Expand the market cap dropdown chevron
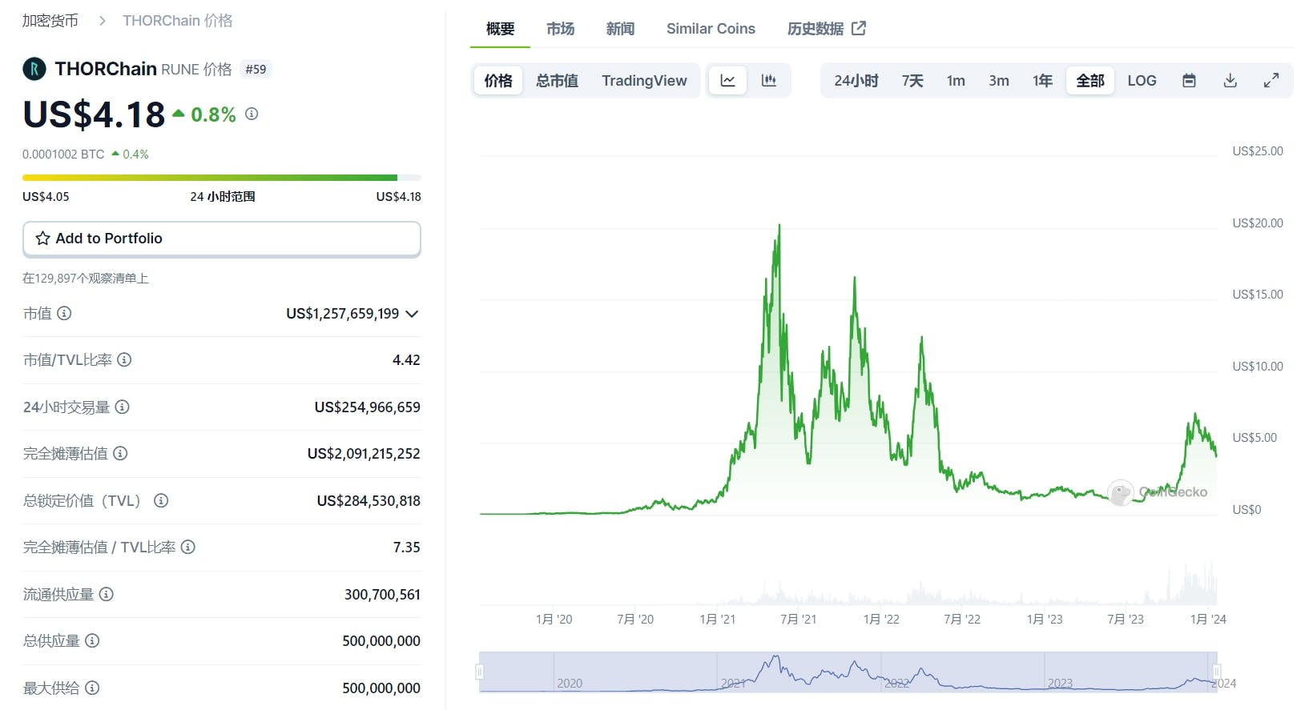 point(412,314)
